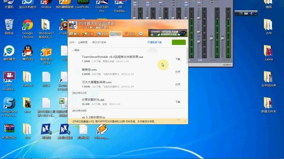Click 下载 for TeamViewerPortable file
Image resolution: width=284 pixels, height=159 pixels.
pyautogui.click(x=178, y=59)
